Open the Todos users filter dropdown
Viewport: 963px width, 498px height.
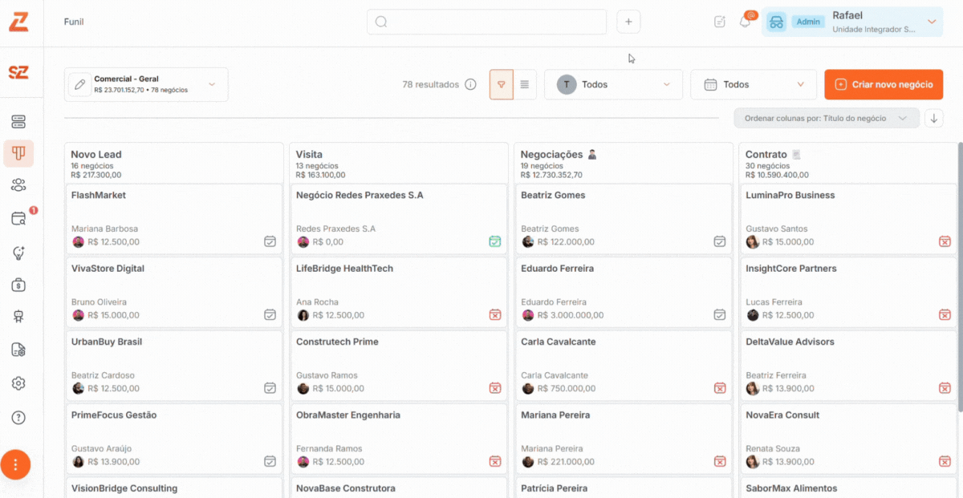[x=613, y=84]
